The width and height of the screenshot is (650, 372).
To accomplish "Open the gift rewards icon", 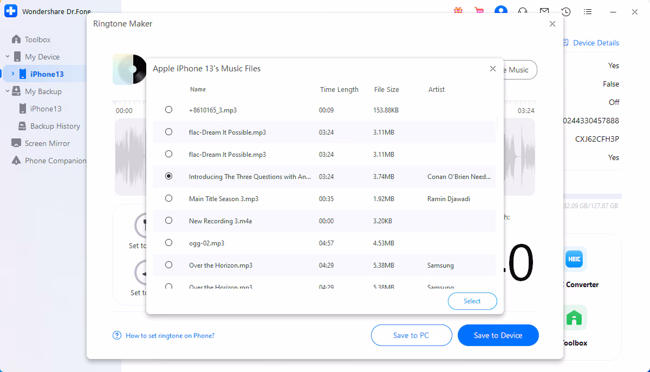I will click(x=458, y=11).
